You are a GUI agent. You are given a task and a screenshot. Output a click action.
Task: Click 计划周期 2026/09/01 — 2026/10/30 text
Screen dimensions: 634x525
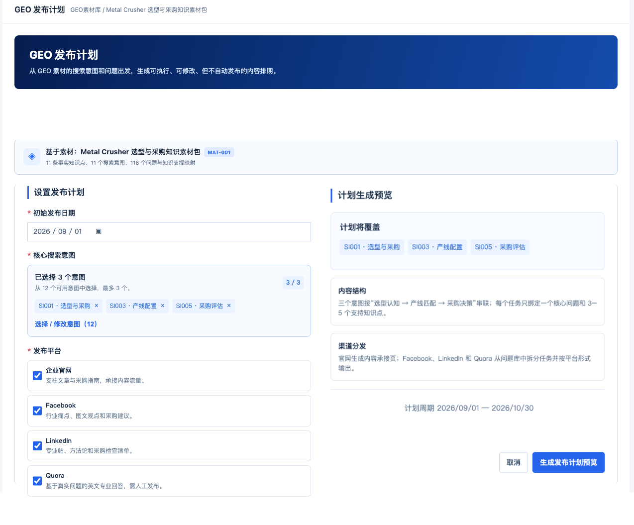point(469,408)
